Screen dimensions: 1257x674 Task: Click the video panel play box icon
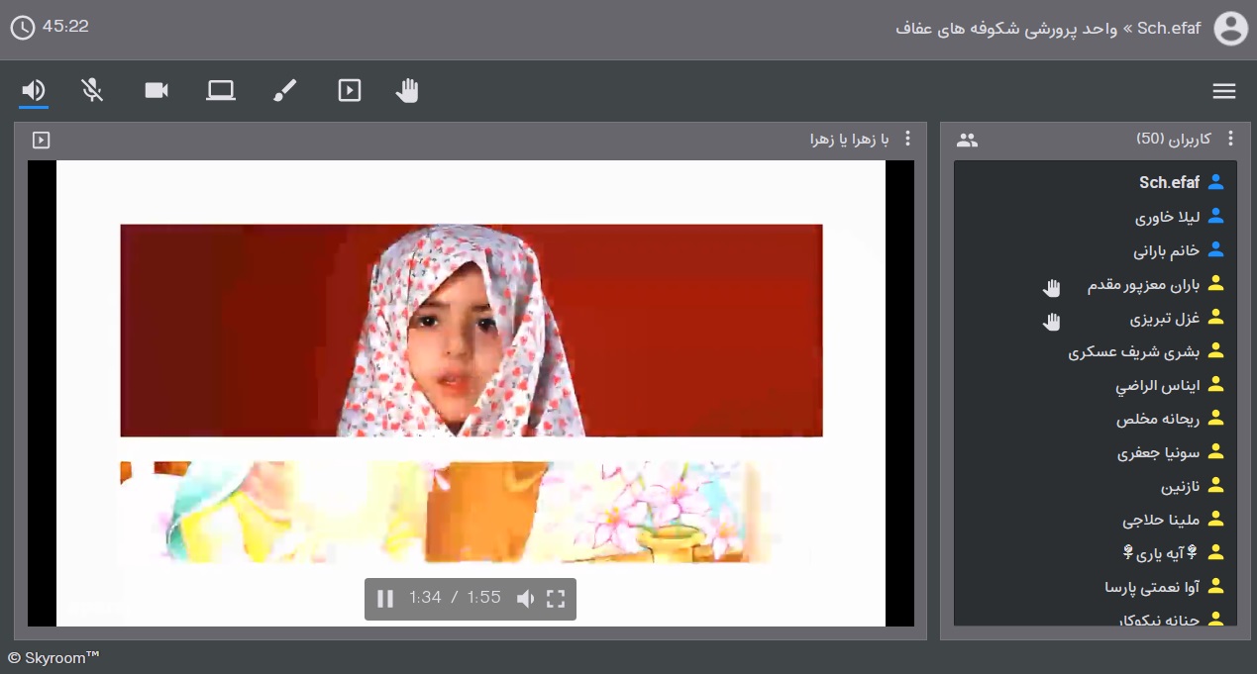pos(41,141)
